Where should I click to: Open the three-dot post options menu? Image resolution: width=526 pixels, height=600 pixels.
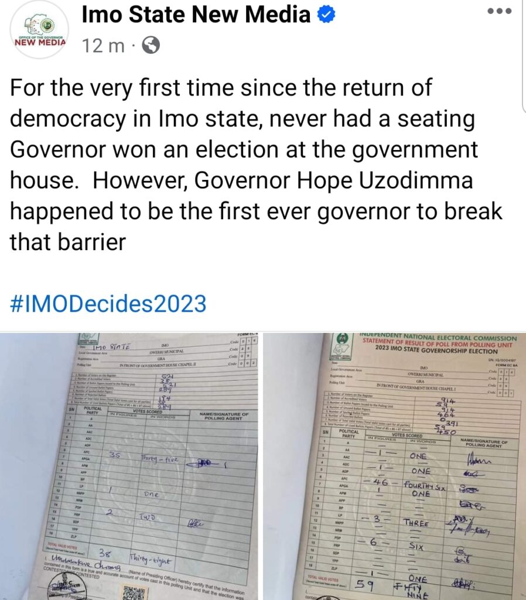500,11
